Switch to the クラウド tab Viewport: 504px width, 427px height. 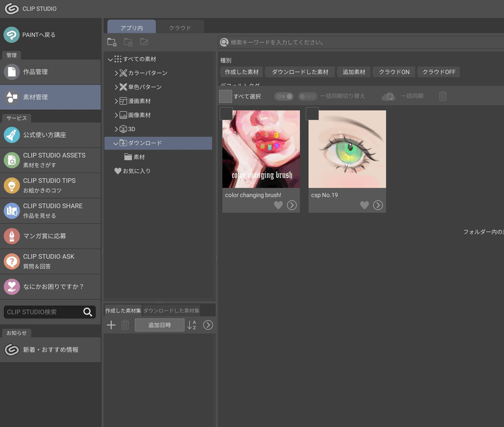[x=181, y=26]
